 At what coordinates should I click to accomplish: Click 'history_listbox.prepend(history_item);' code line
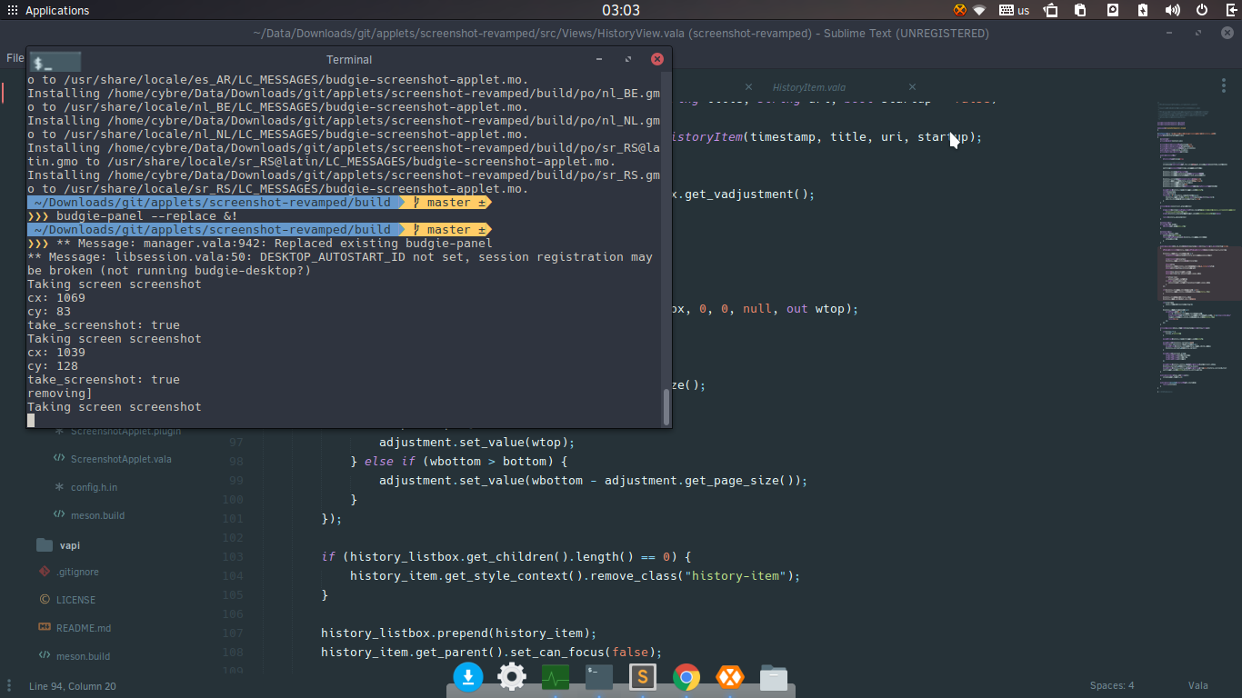[458, 633]
